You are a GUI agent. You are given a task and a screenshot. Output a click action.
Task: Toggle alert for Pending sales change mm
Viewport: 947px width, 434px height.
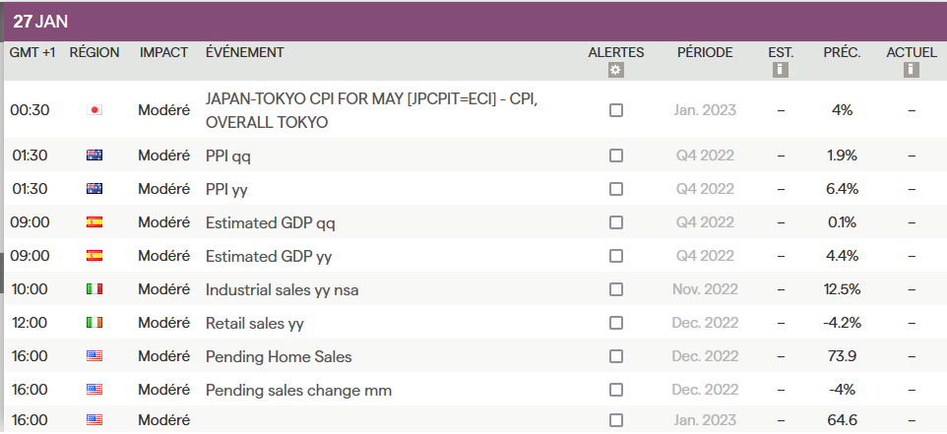click(x=616, y=390)
